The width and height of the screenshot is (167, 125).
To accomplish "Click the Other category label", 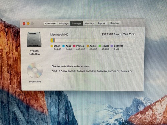I will click(x=57, y=46).
